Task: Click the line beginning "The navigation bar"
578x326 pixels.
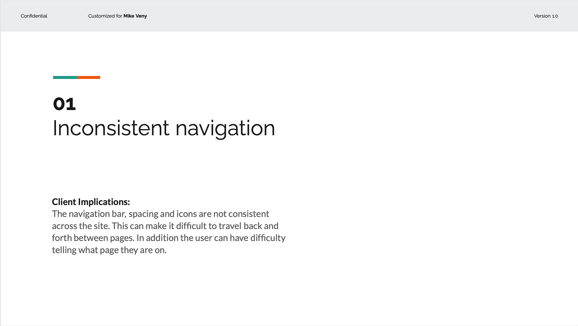Action: (x=160, y=214)
